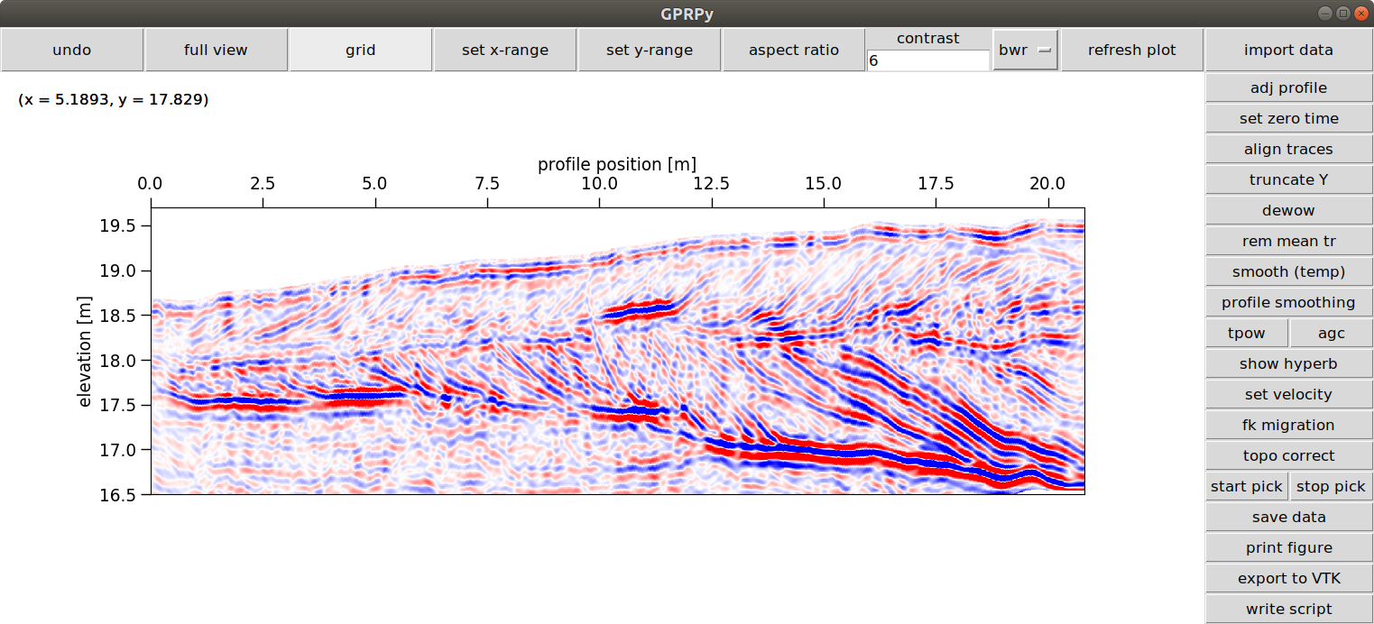Click profile smoothing button

tap(1288, 302)
